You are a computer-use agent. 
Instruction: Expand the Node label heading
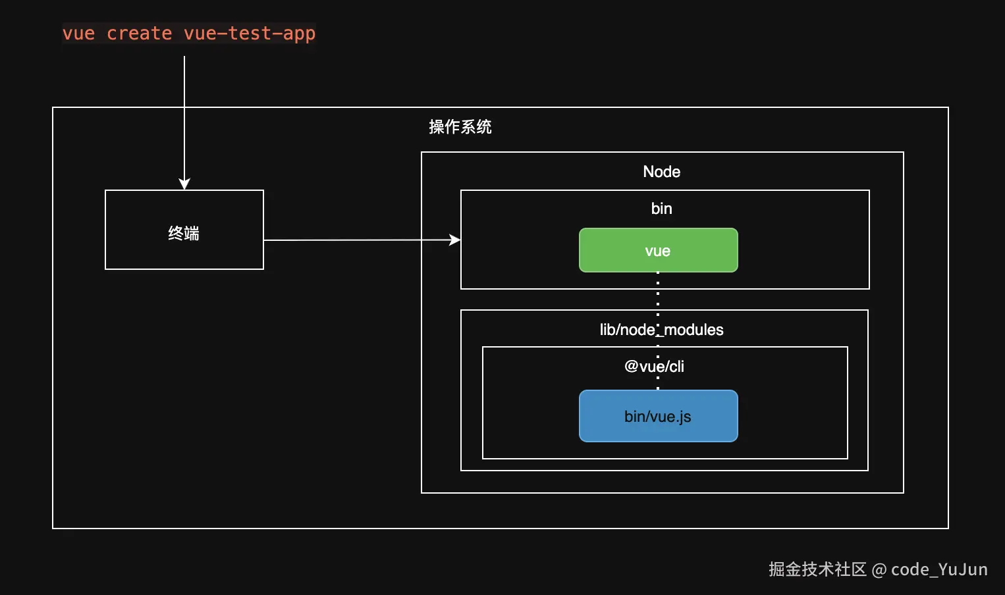[661, 172]
